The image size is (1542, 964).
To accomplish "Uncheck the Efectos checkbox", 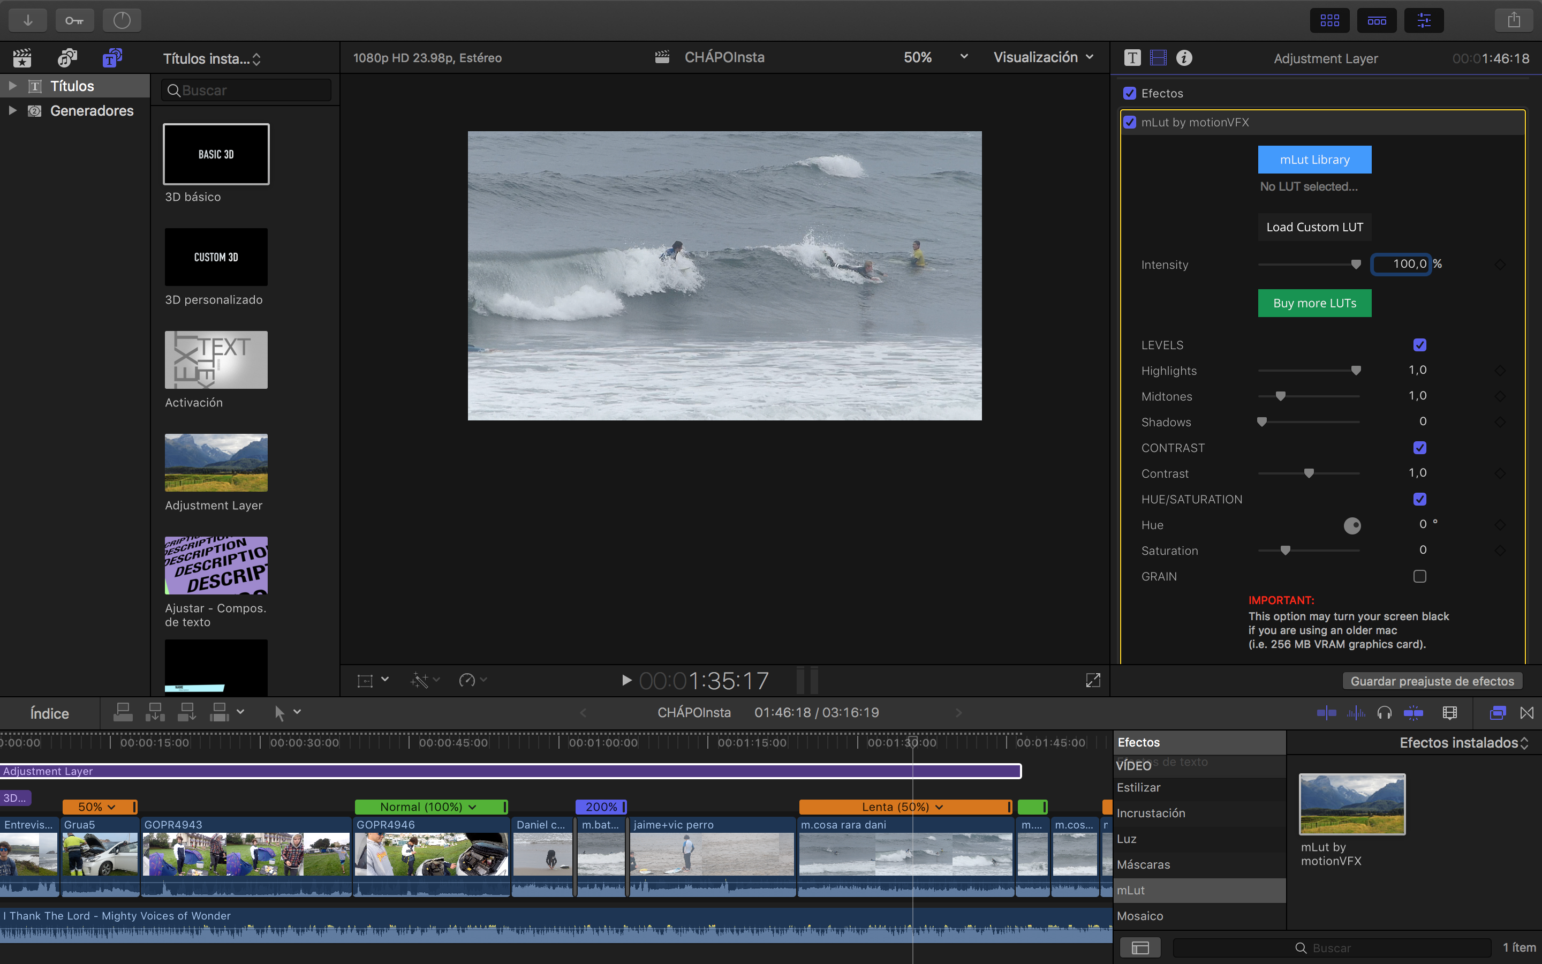I will (1130, 93).
